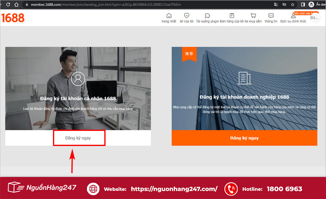Select the personal account registration image
326x199 pixels.
[78, 88]
